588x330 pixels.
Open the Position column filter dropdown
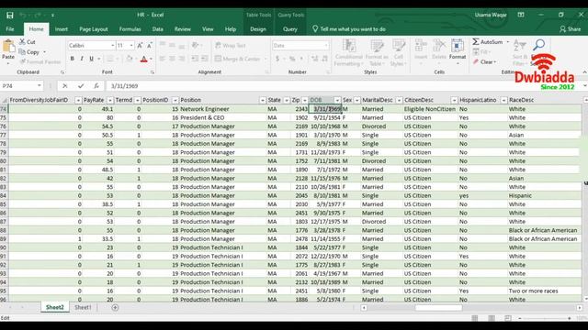[x=262, y=100]
